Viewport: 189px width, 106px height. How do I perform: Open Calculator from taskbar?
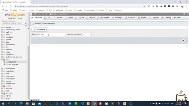click(x=106, y=103)
